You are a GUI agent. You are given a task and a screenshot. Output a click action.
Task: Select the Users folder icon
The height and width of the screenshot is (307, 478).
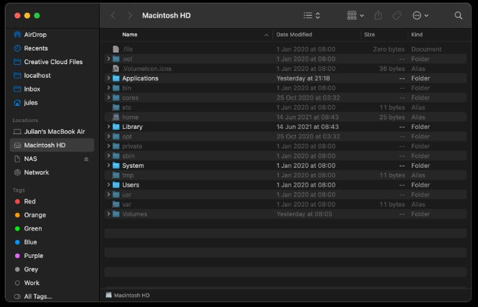pyautogui.click(x=116, y=185)
